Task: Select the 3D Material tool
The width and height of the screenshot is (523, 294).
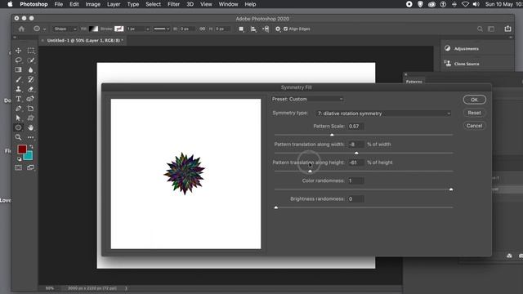Action: (x=31, y=99)
